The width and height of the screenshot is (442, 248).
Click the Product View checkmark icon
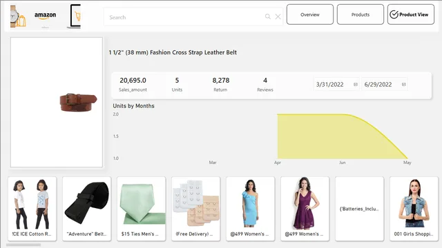tap(394, 14)
